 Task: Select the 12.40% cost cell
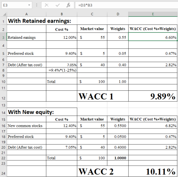[x=62, y=125]
